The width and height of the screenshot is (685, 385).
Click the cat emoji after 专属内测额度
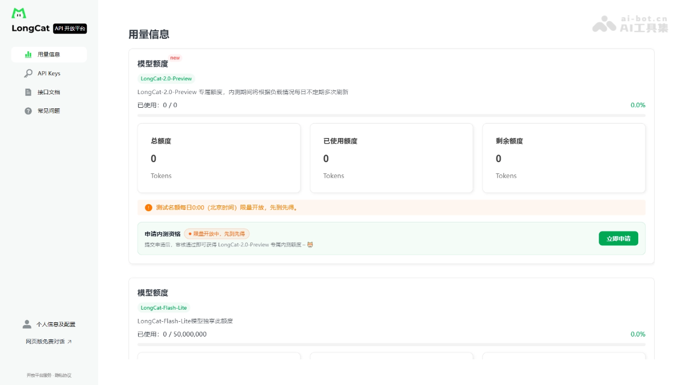(311, 245)
